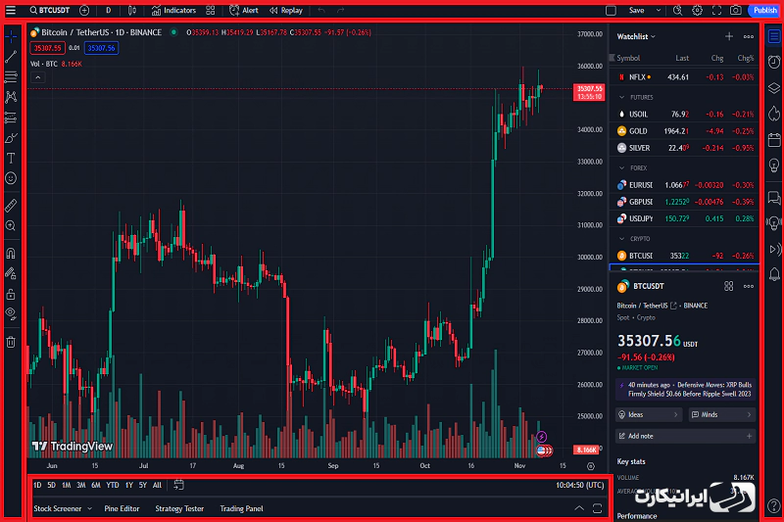Open the Pine Editor tab
This screenshot has width=784, height=522.
(x=122, y=508)
